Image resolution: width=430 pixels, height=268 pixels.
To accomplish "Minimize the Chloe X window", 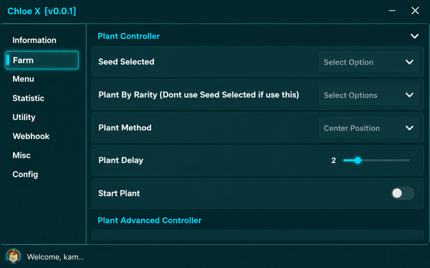I will (392, 11).
